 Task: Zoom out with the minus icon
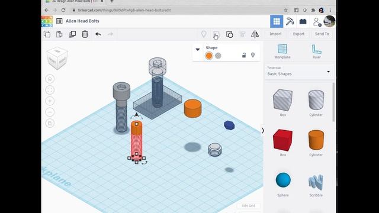[50, 112]
